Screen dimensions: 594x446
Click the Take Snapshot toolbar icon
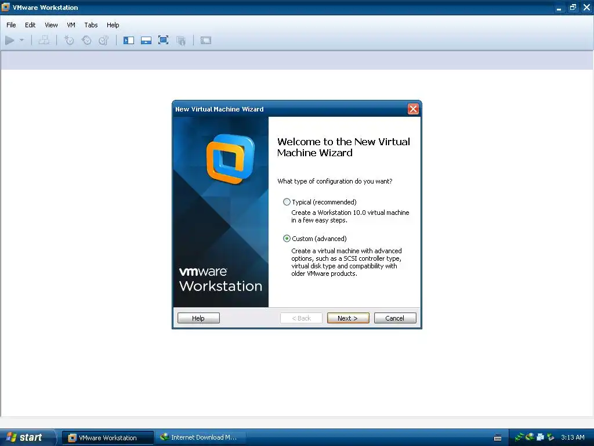click(x=69, y=40)
